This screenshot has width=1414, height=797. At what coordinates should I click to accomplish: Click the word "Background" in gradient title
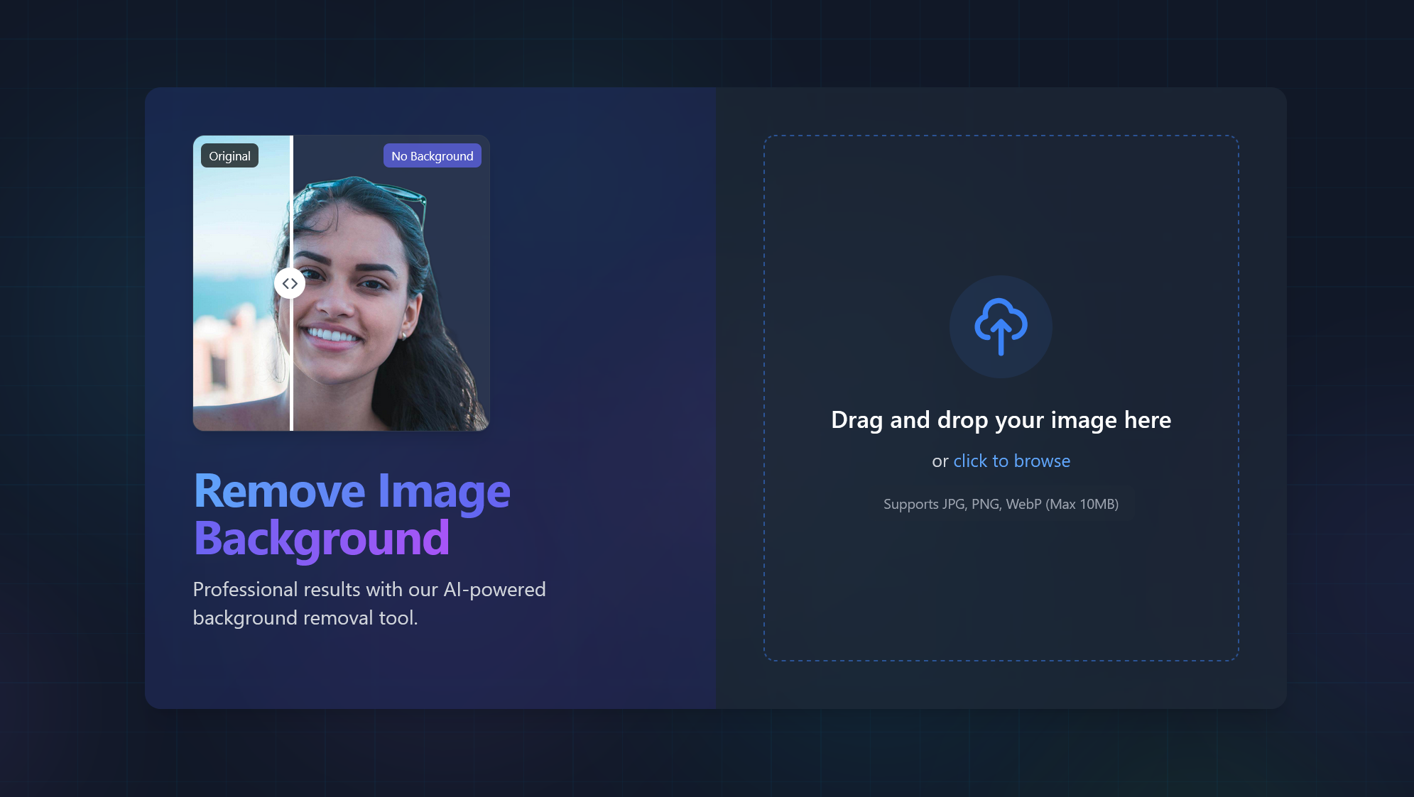click(322, 539)
